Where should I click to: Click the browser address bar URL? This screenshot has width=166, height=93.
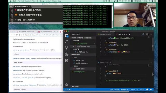click(x=43, y=35)
